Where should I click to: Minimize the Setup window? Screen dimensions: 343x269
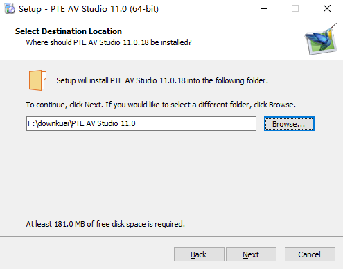click(264, 9)
